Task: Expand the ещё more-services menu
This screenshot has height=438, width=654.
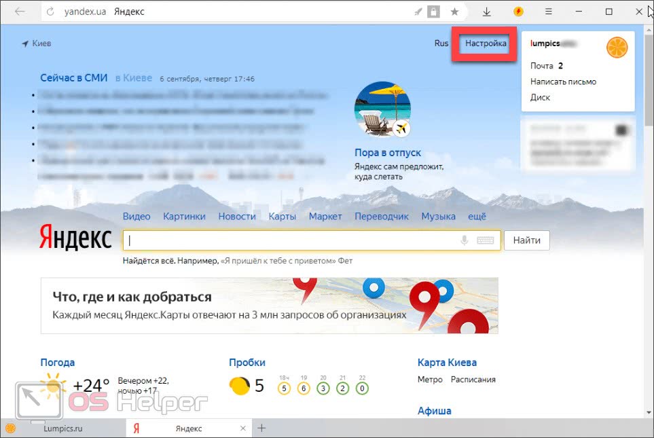Action: pyautogui.click(x=477, y=217)
